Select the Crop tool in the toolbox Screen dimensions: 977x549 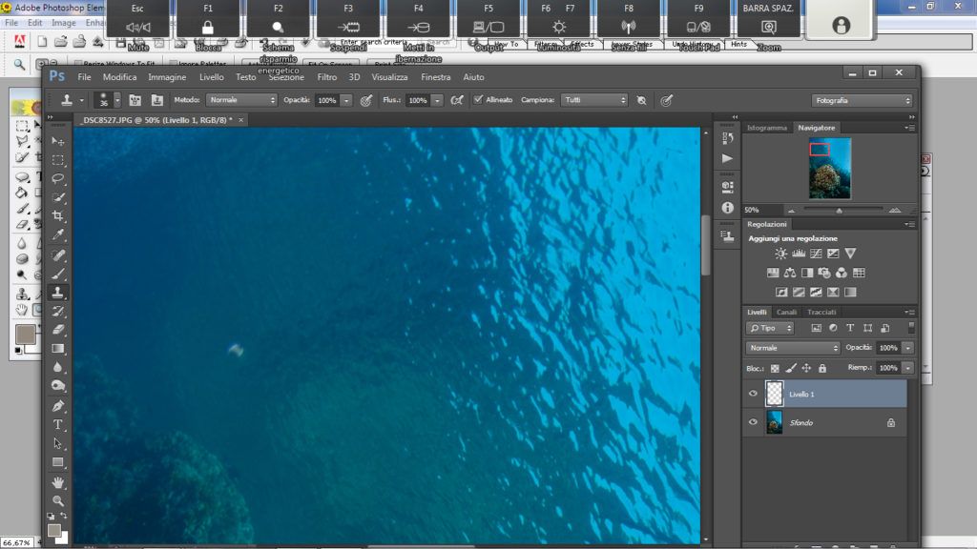click(x=58, y=216)
